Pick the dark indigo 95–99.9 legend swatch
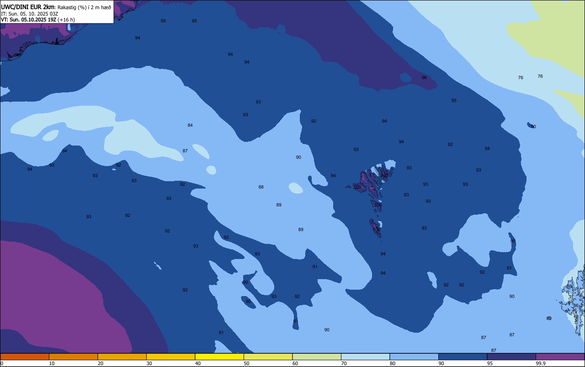Screen dimensions: 585x367 [511, 356]
